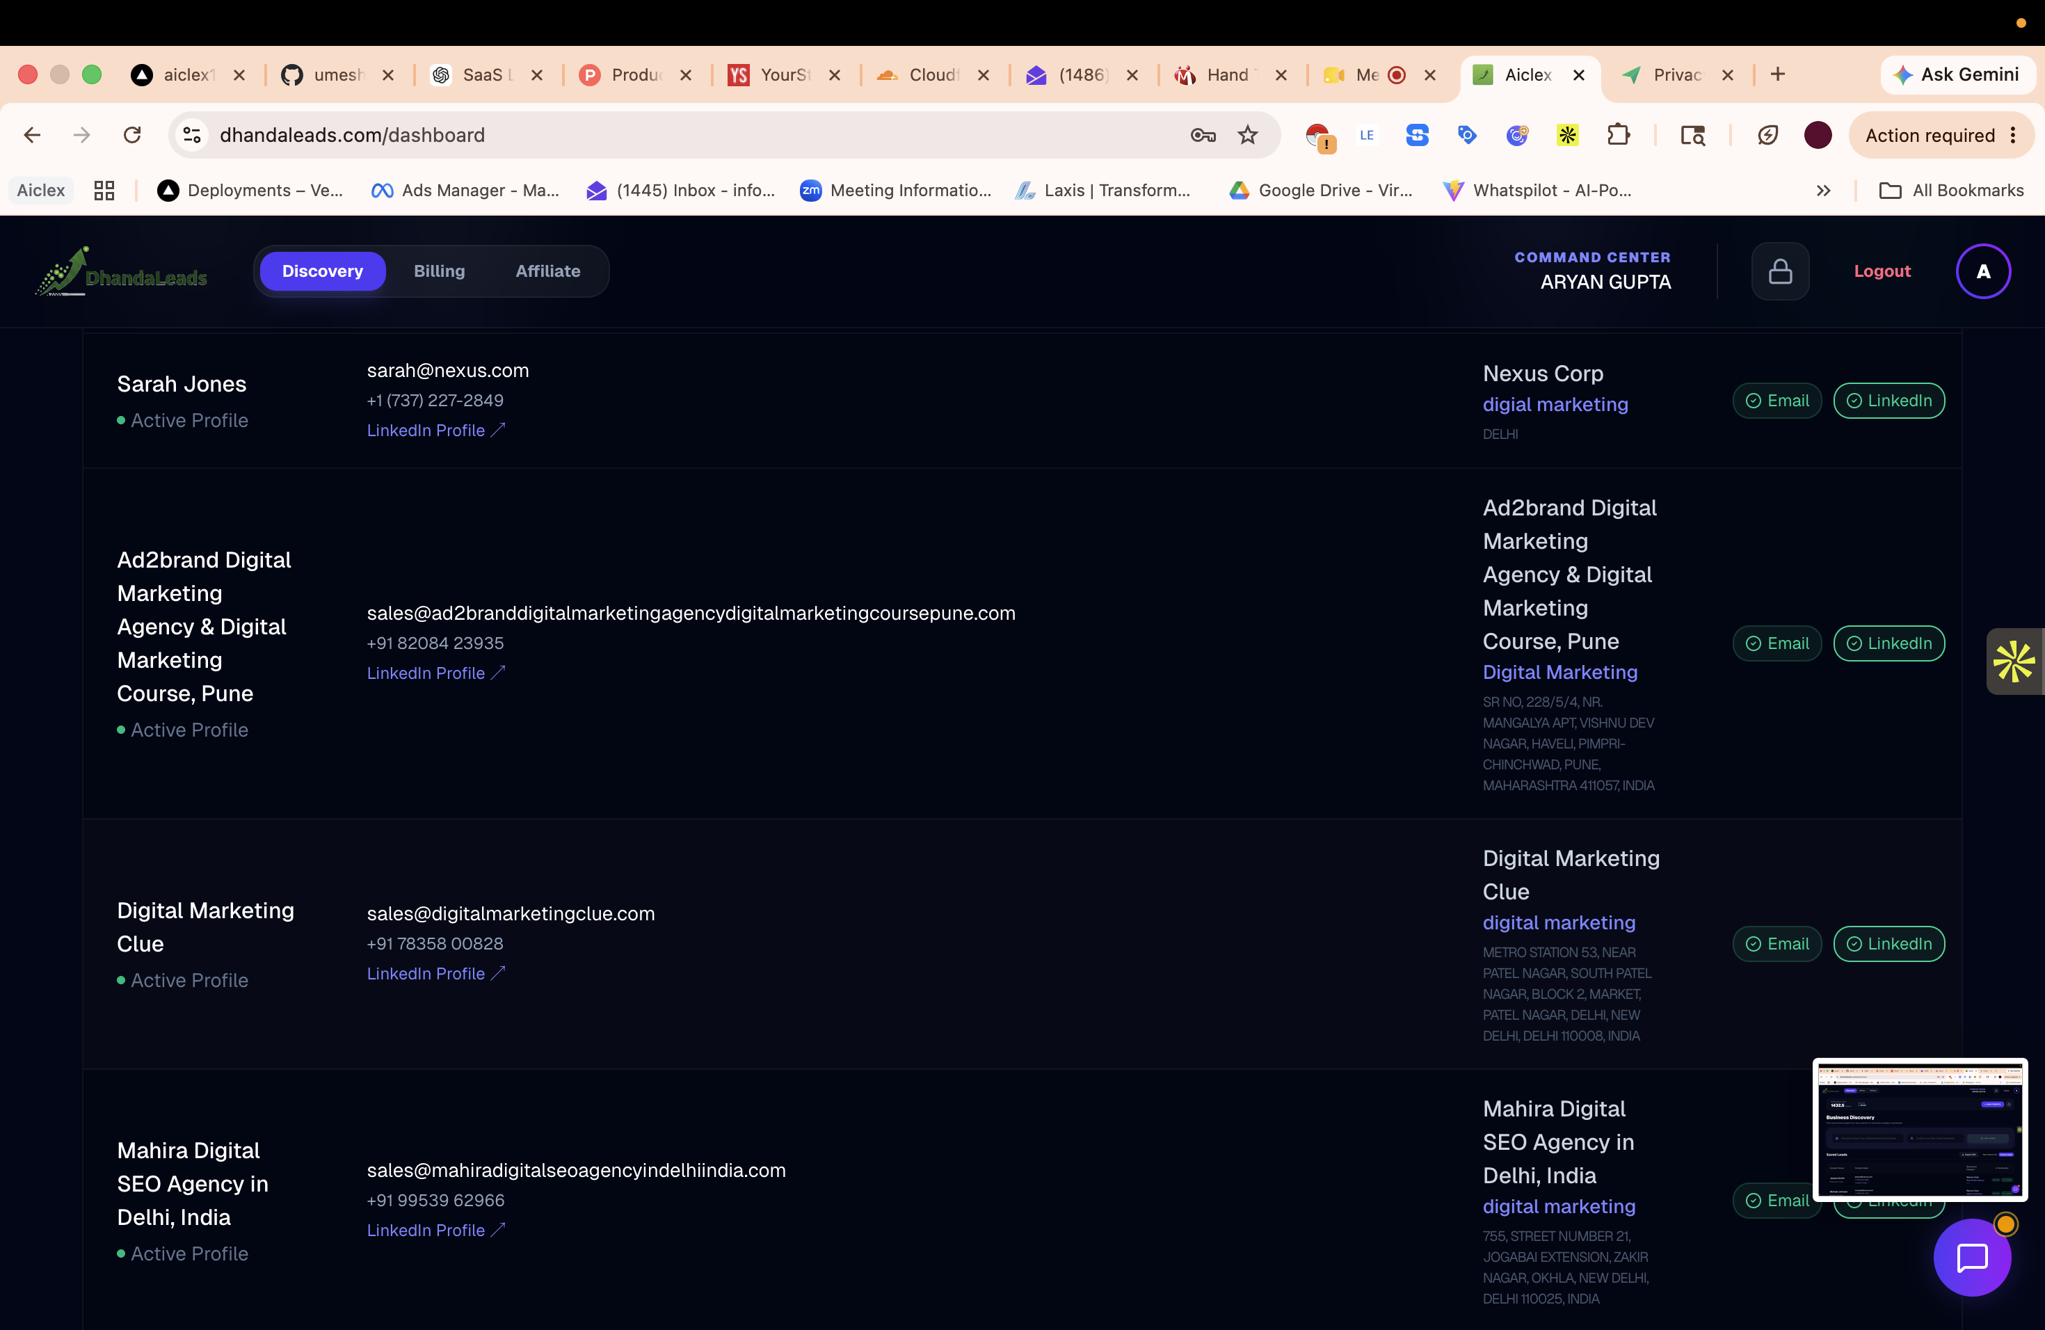Toggle Email badge for Mahira Digital SEO
The height and width of the screenshot is (1330, 2045).
tap(1775, 1200)
